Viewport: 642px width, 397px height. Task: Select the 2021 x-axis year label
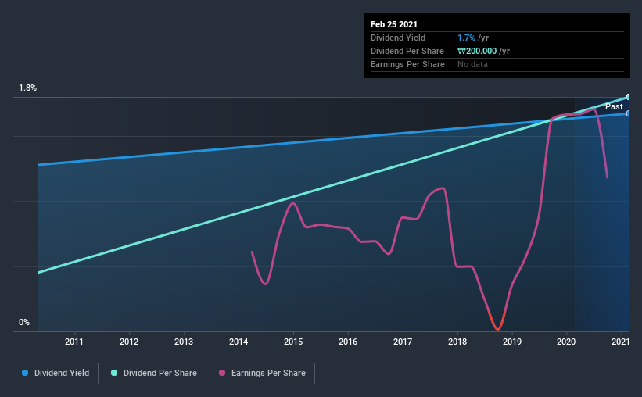tap(621, 342)
